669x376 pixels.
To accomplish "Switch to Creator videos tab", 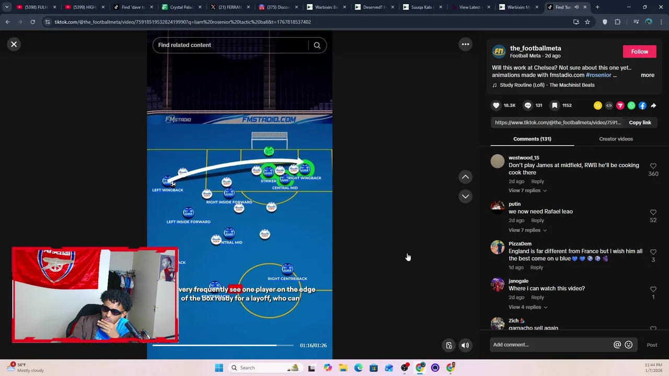I will coord(616,139).
